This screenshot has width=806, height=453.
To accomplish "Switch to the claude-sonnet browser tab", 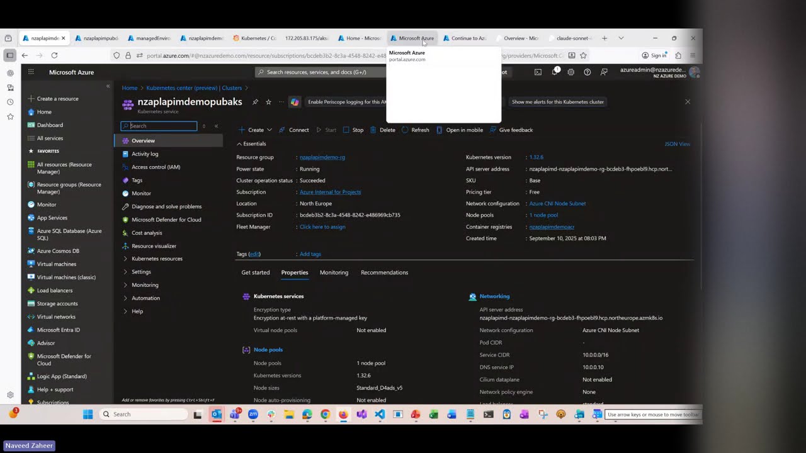I will (x=569, y=38).
